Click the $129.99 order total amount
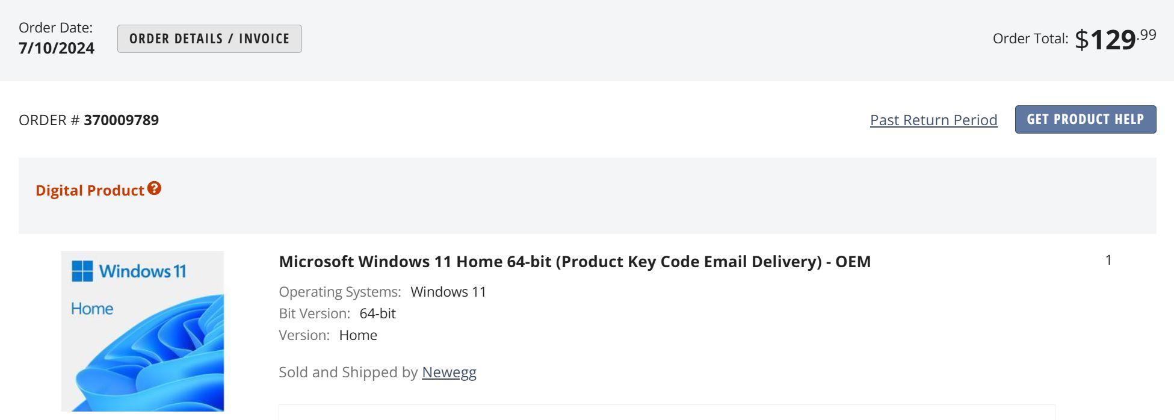The width and height of the screenshot is (1174, 420). click(1116, 39)
